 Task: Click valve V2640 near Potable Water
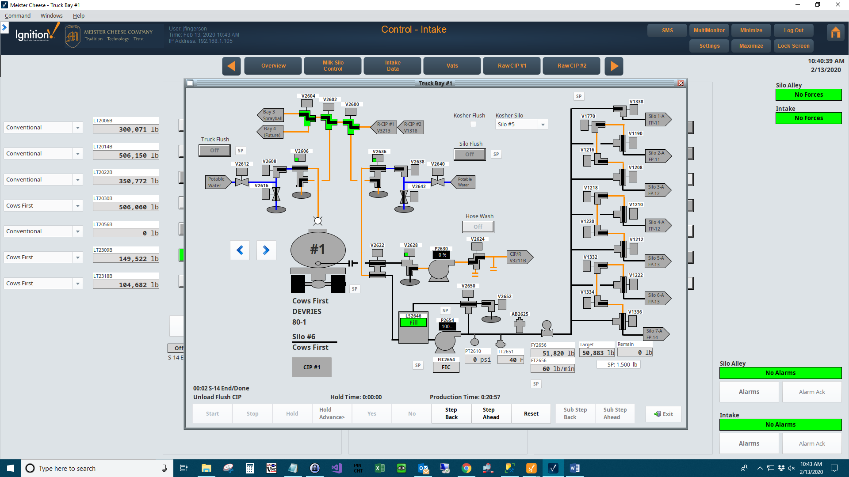coord(438,181)
